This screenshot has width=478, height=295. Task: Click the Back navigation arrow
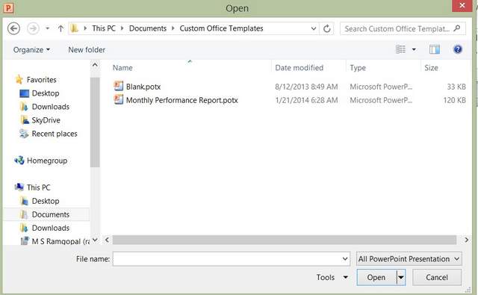[x=13, y=28]
